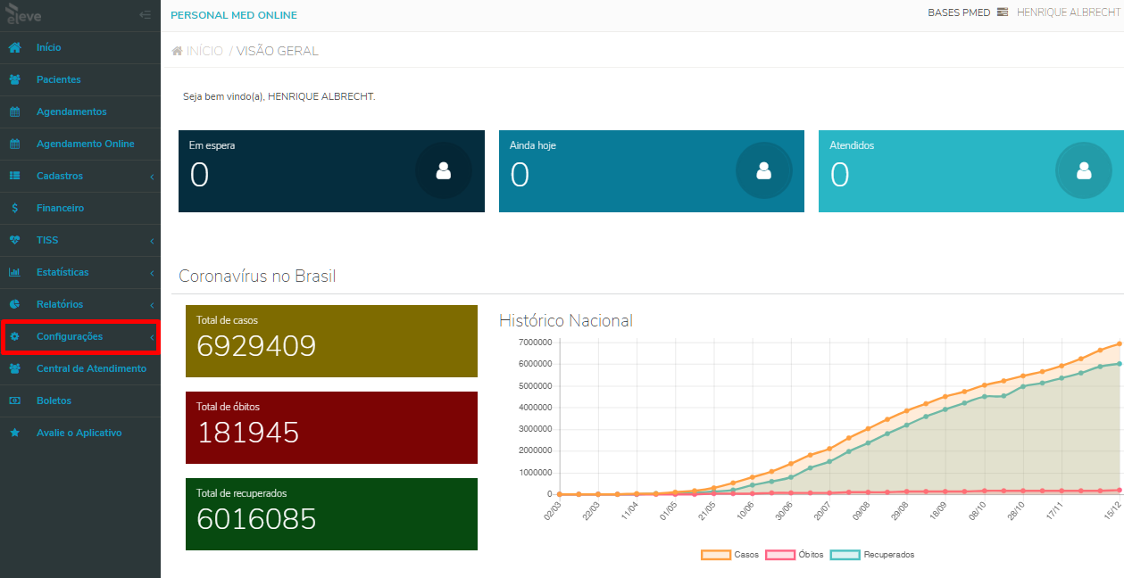The image size is (1124, 578).
Task: Click the PERSONAL MED ONLINE header title
Action: 234,15
